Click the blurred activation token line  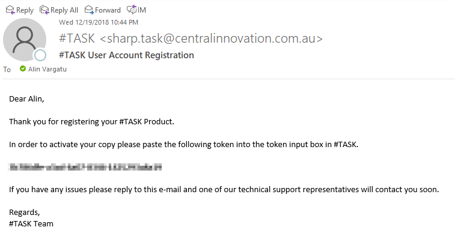coord(85,167)
